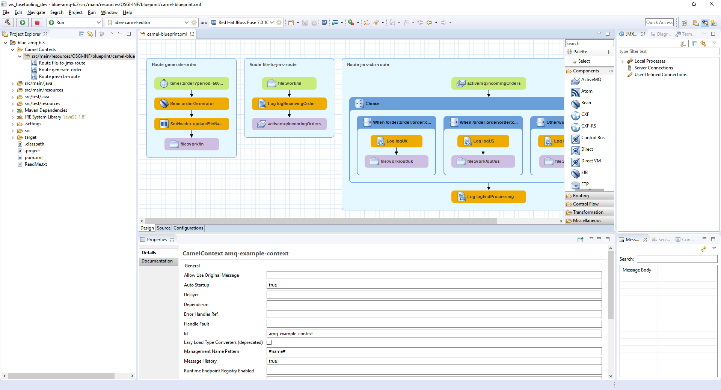Collapse all in Project Explorer
This screenshot has width=721, height=390.
[81, 34]
